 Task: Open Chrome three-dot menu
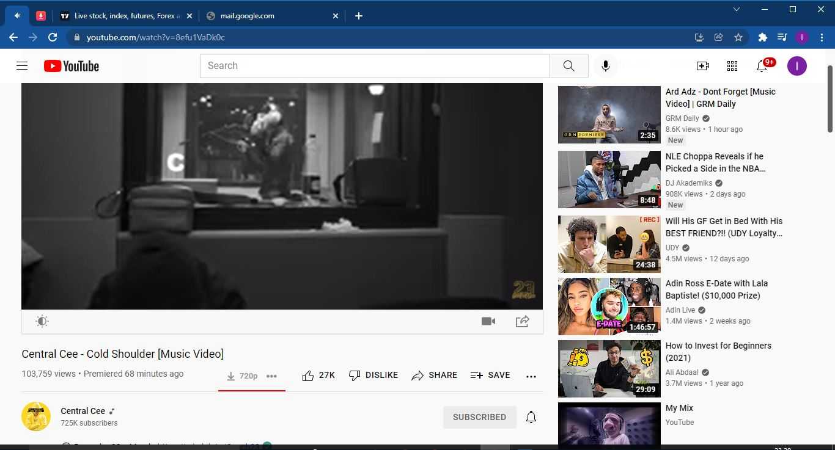click(822, 37)
